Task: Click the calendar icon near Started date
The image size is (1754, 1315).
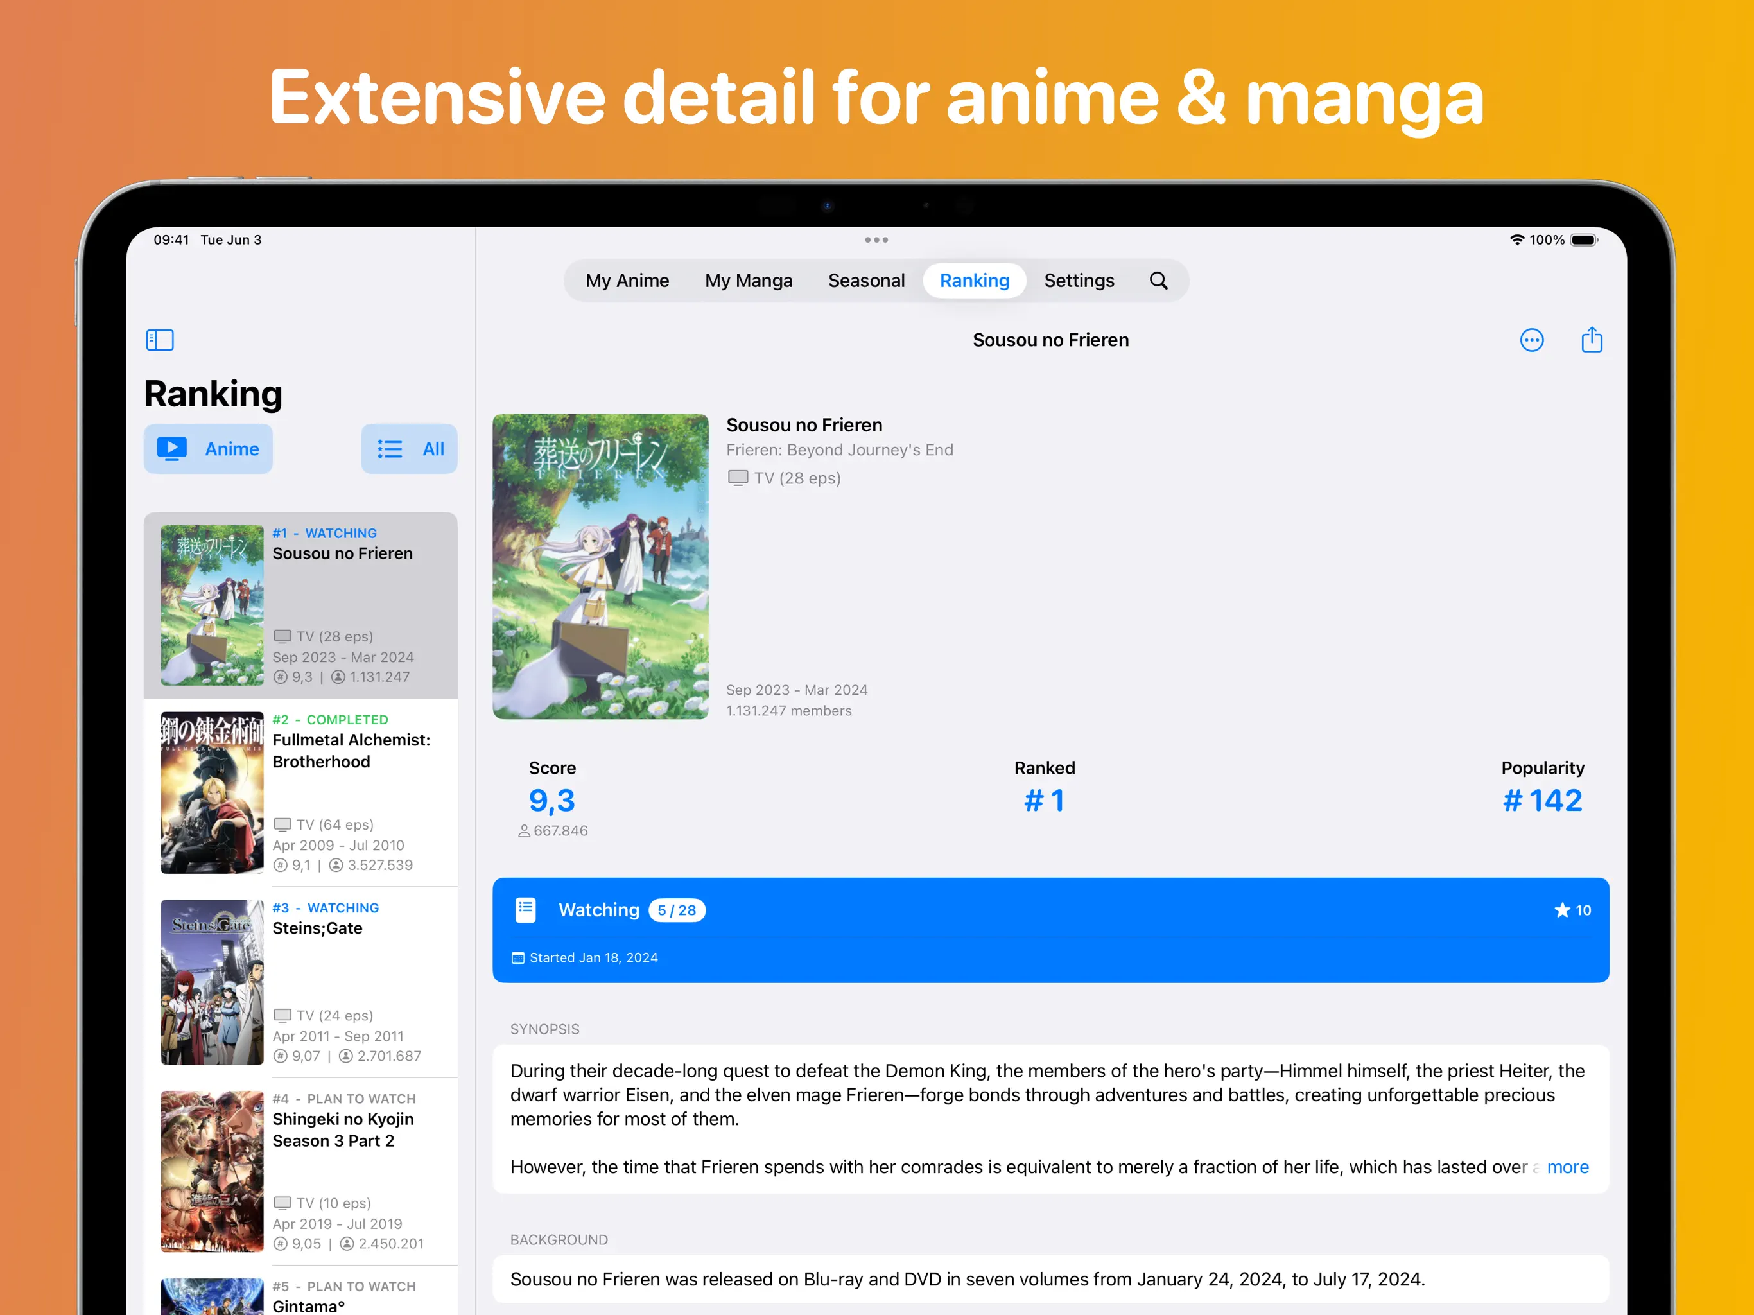Action: tap(518, 958)
